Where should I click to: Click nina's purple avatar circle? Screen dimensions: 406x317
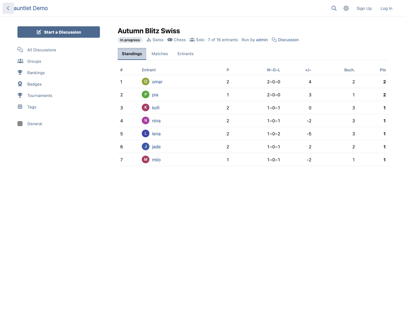pos(146,120)
